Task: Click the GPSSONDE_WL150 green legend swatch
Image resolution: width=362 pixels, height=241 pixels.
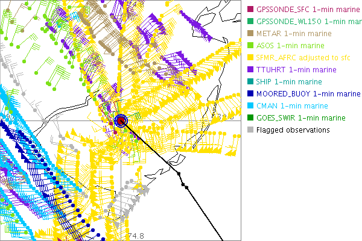Action: point(250,21)
